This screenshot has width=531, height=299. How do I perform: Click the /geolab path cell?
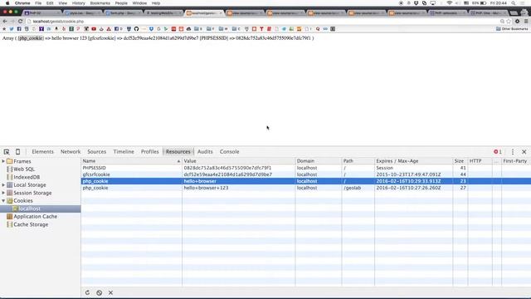coord(353,188)
